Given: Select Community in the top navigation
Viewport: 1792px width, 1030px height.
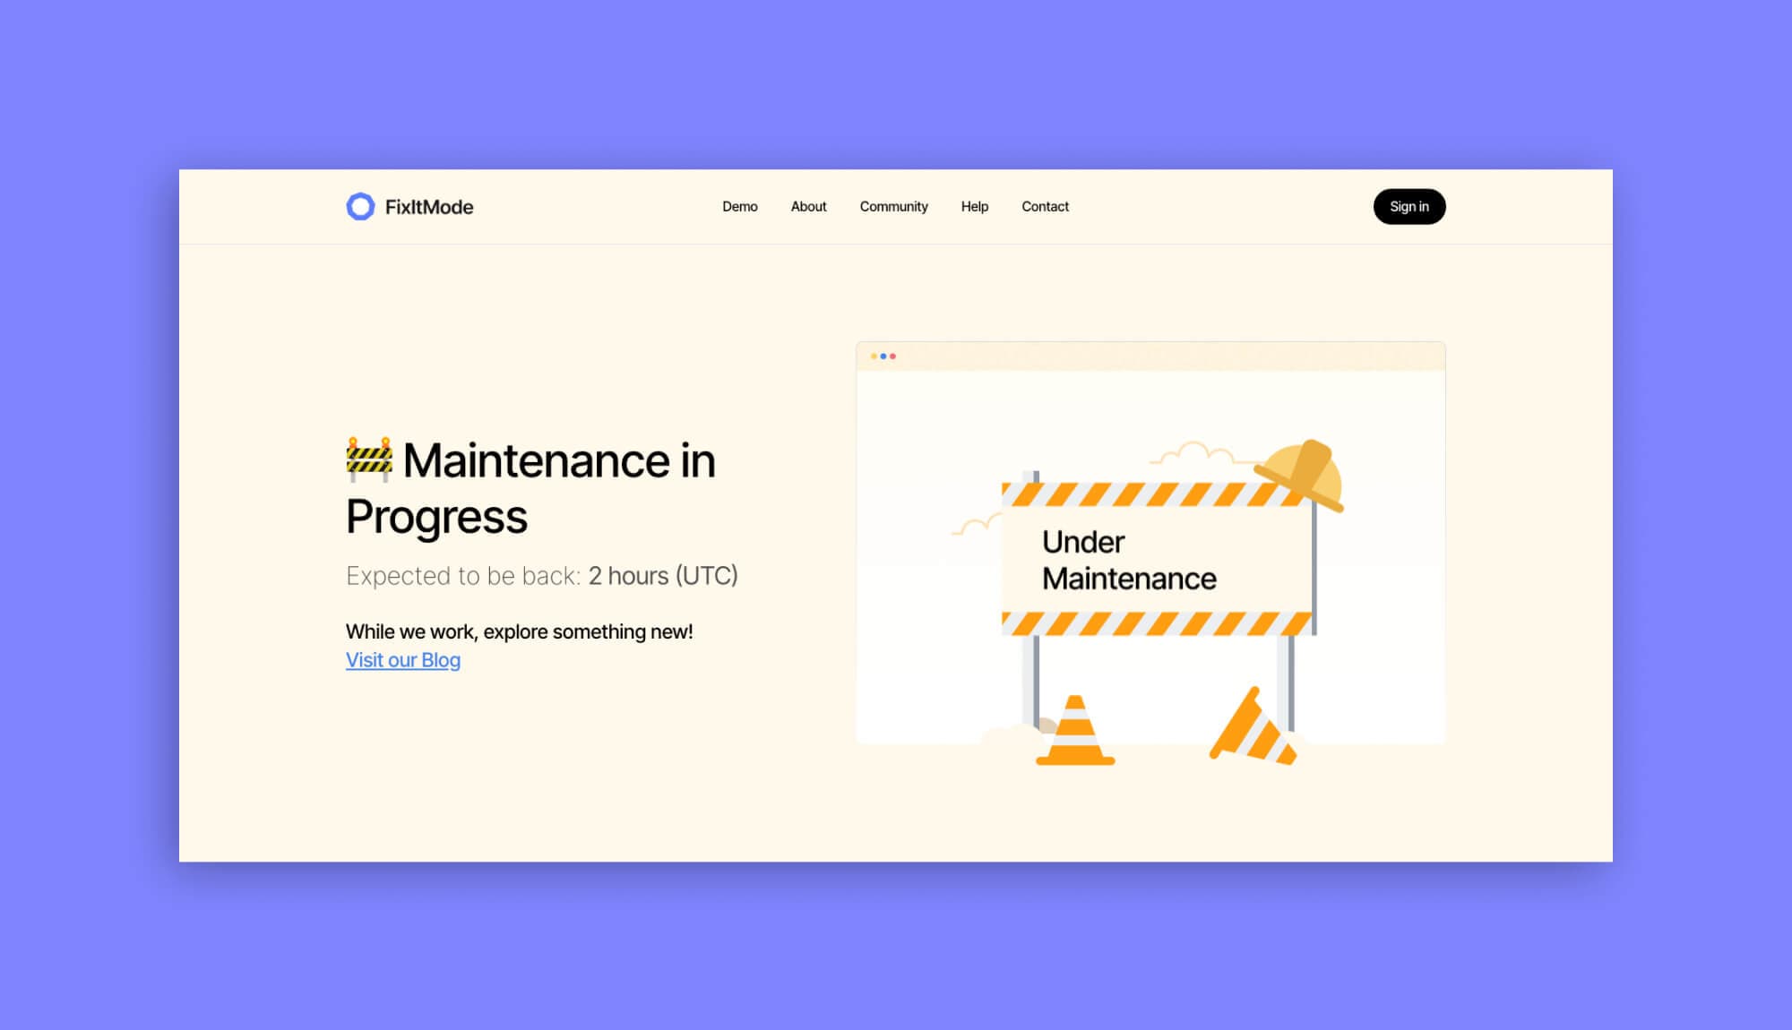Looking at the screenshot, I should 893,207.
